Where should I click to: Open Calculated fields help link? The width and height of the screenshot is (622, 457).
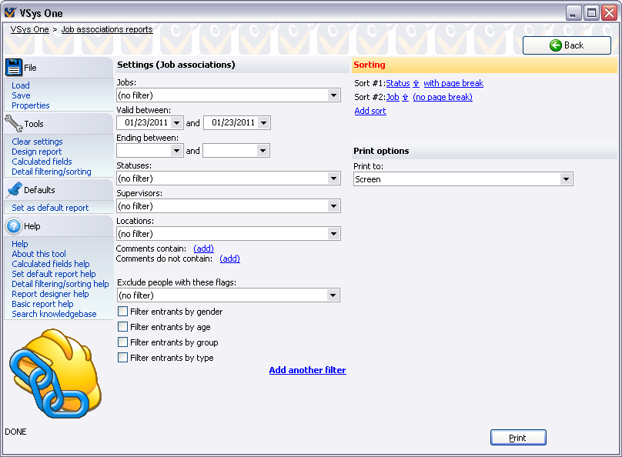[50, 264]
